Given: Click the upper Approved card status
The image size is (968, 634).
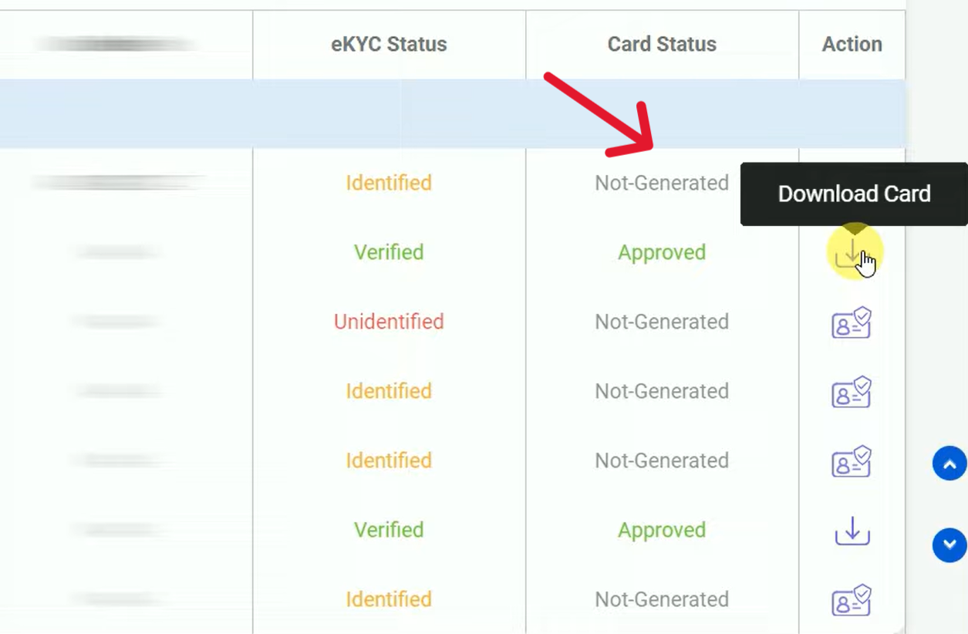Looking at the screenshot, I should (662, 252).
